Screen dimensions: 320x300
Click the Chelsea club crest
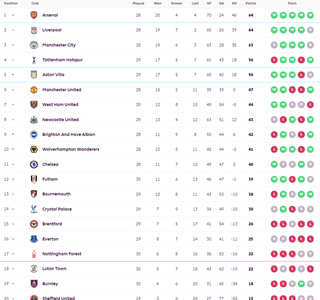[x=34, y=164]
